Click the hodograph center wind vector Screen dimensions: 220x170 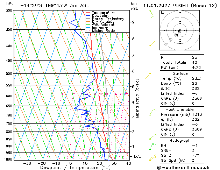(178, 33)
